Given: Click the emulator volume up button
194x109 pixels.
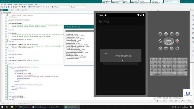Looking at the screenshot, I should pos(172,34).
